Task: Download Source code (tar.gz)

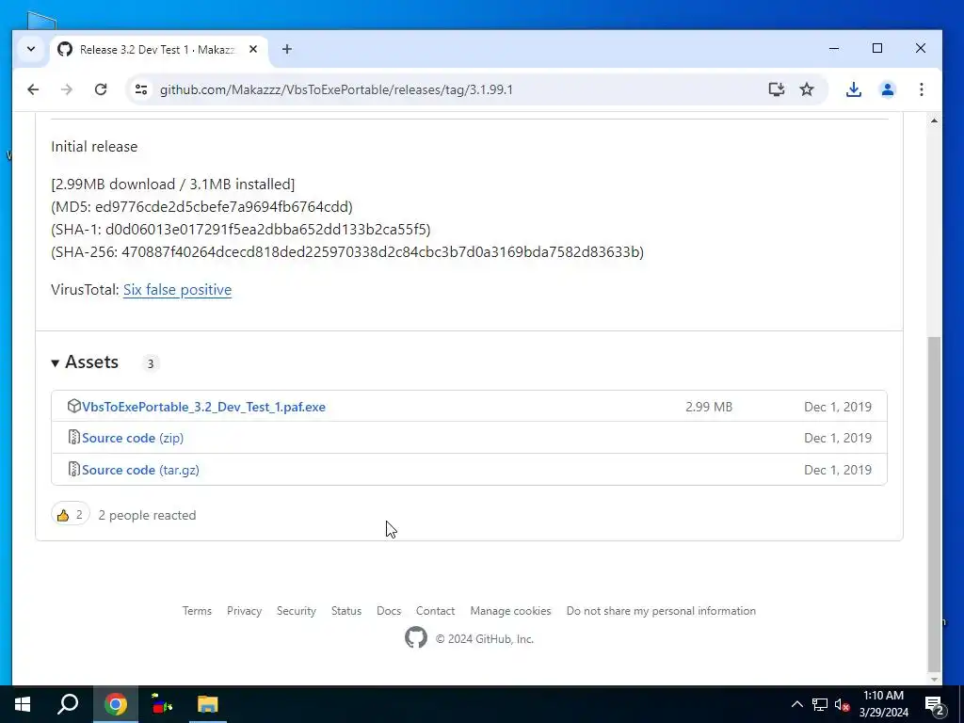Action: [x=140, y=470]
